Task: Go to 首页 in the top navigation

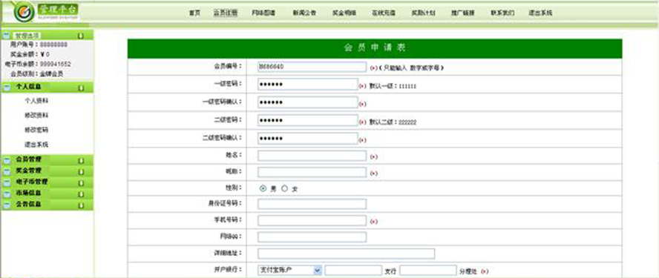Action: [x=194, y=13]
